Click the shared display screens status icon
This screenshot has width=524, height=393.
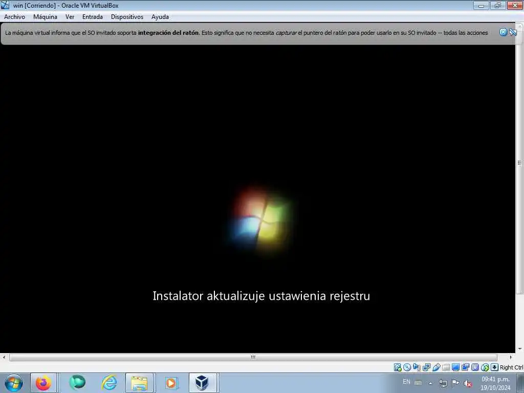[426, 367]
